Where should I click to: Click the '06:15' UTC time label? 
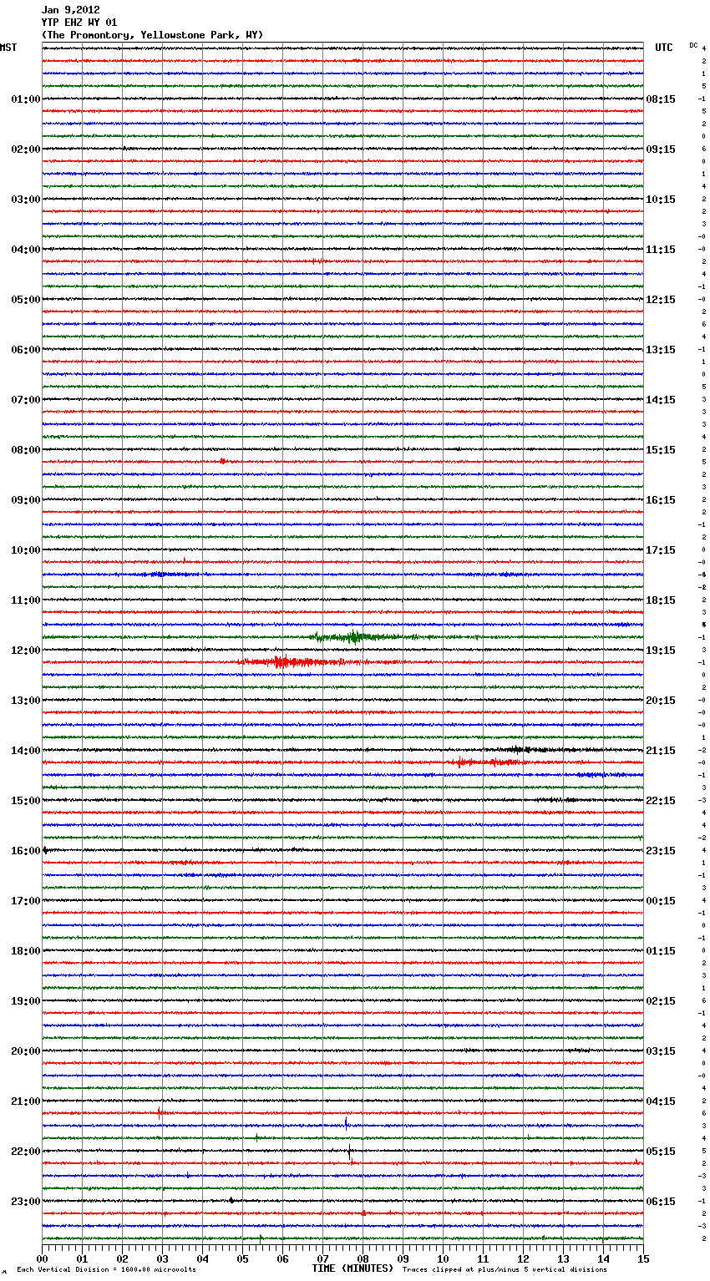tap(661, 1202)
